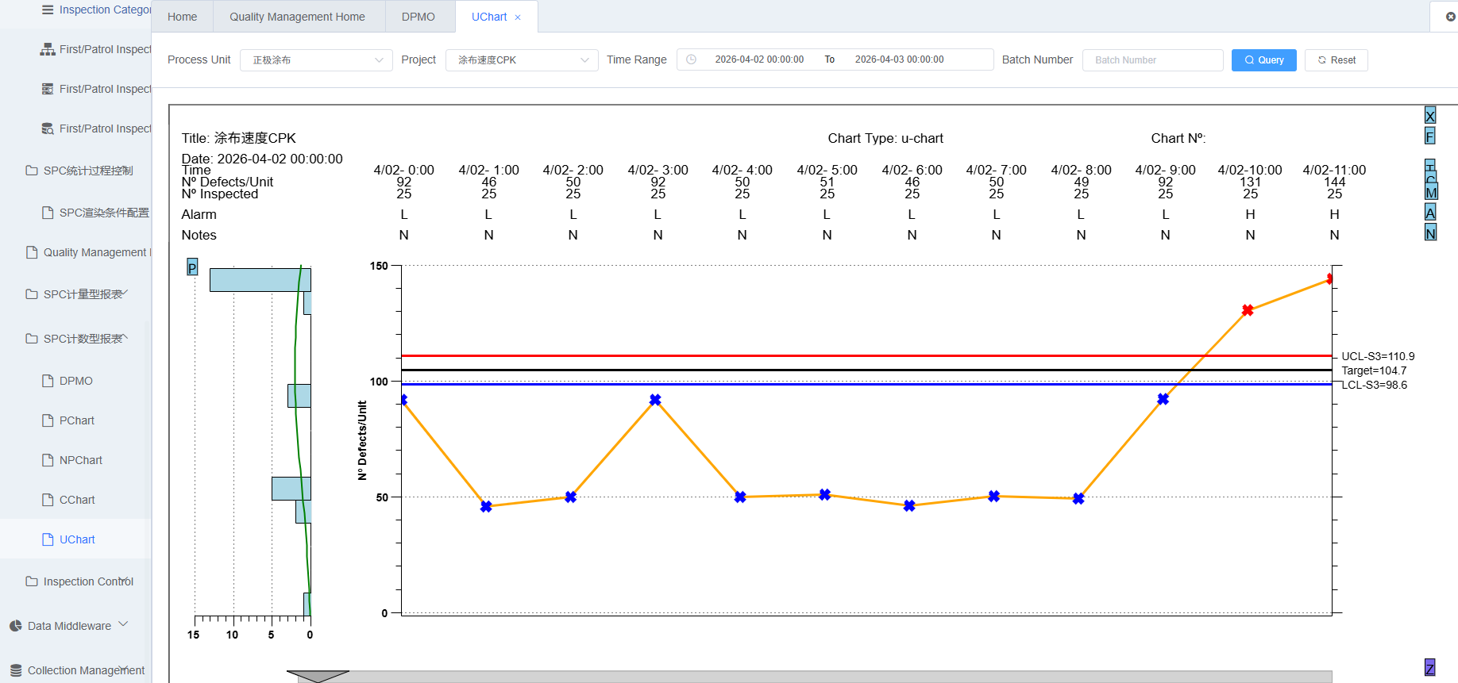Click the Reset button
Image resolution: width=1458 pixels, height=683 pixels.
(1336, 60)
